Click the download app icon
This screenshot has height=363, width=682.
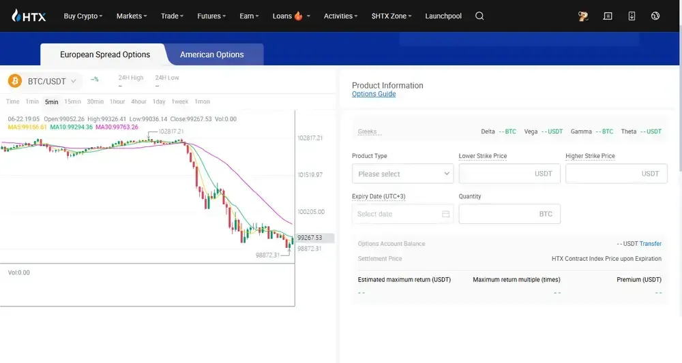[632, 16]
